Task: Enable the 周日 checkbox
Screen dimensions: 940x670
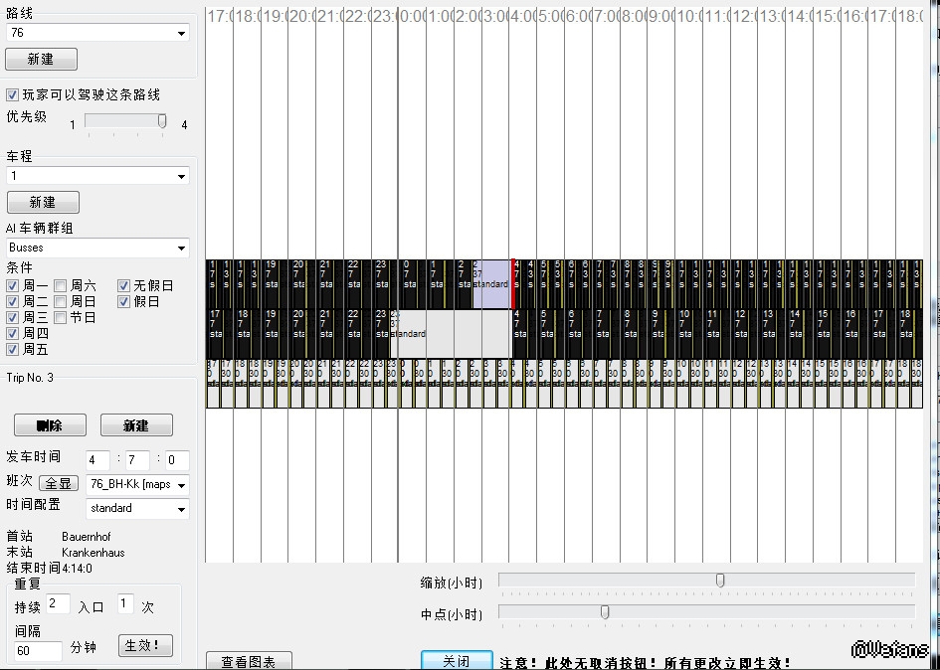Action: click(60, 301)
